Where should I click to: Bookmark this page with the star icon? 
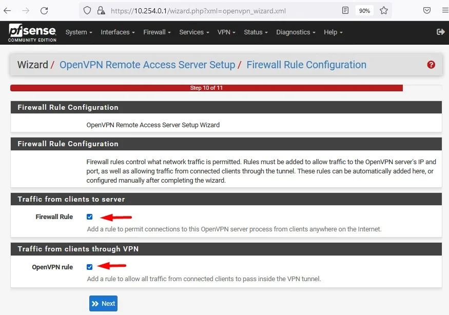point(384,11)
